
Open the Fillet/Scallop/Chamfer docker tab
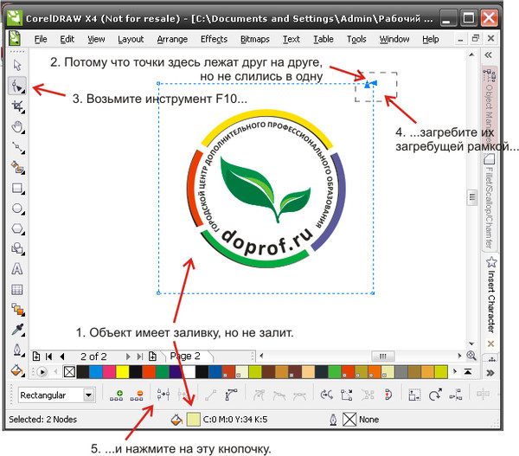coord(490,202)
